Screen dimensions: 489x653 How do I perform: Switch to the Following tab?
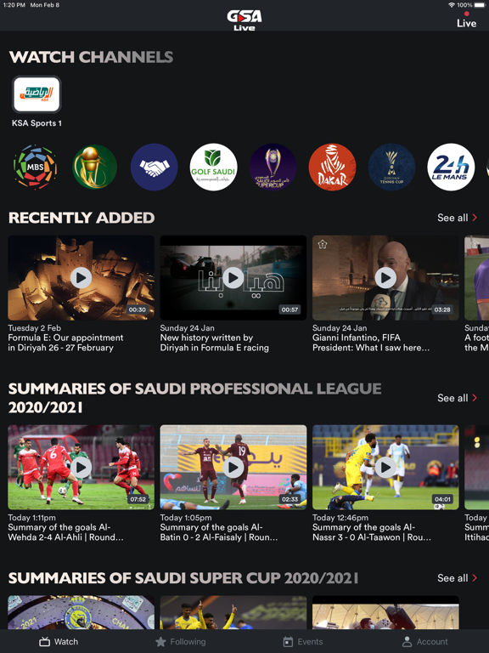(x=181, y=642)
